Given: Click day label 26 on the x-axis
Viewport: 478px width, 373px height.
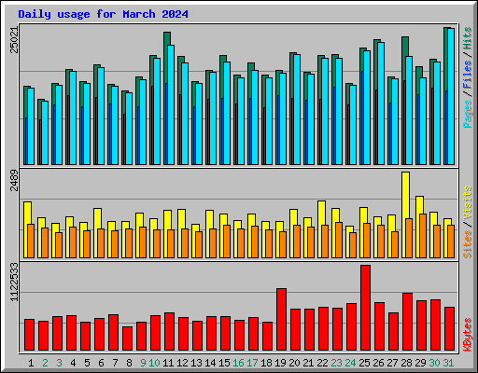Looking at the screenshot, I should pos(378,363).
